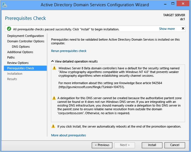The image size is (191, 152).
Task: Click the Previous button
Action: pyautogui.click(x=102, y=145)
